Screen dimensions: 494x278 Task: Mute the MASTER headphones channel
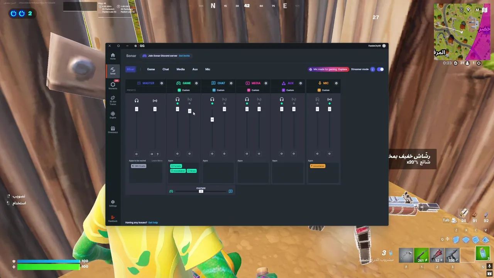[x=136, y=154]
